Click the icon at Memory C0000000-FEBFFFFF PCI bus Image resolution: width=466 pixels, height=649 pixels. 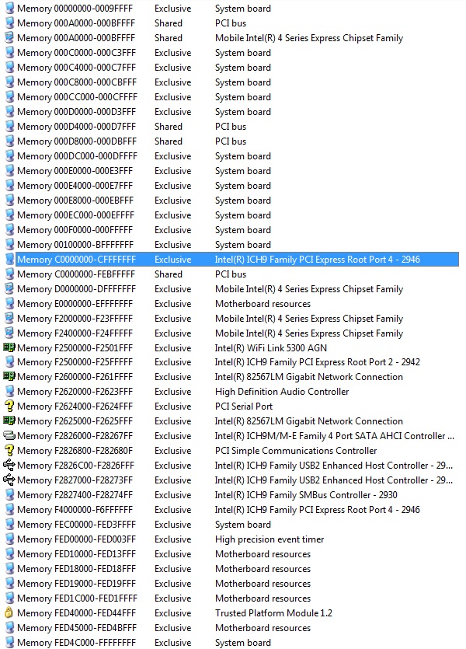(x=9, y=274)
